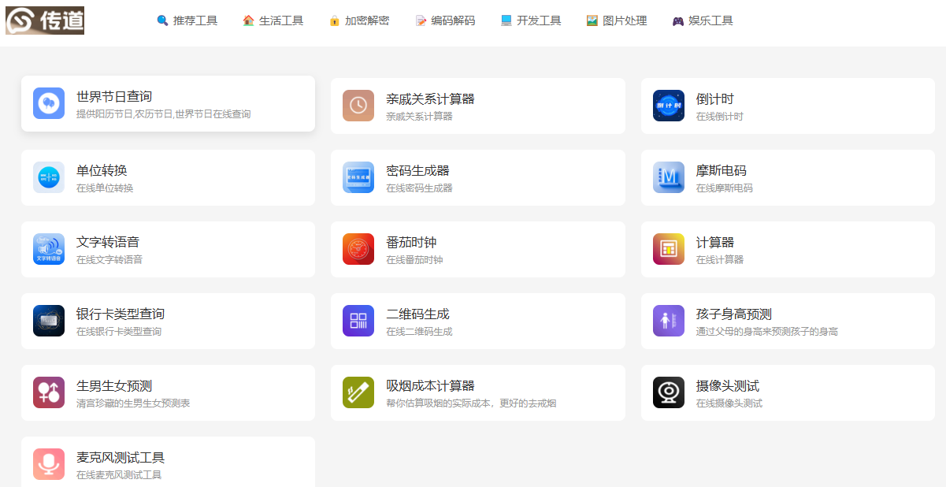Viewport: 946px width, 487px height.
Task: Open the 麦克风测试工具 title link
Action: 121,457
